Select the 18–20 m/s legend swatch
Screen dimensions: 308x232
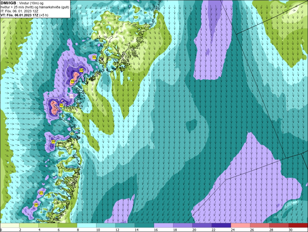tap(183, 225)
